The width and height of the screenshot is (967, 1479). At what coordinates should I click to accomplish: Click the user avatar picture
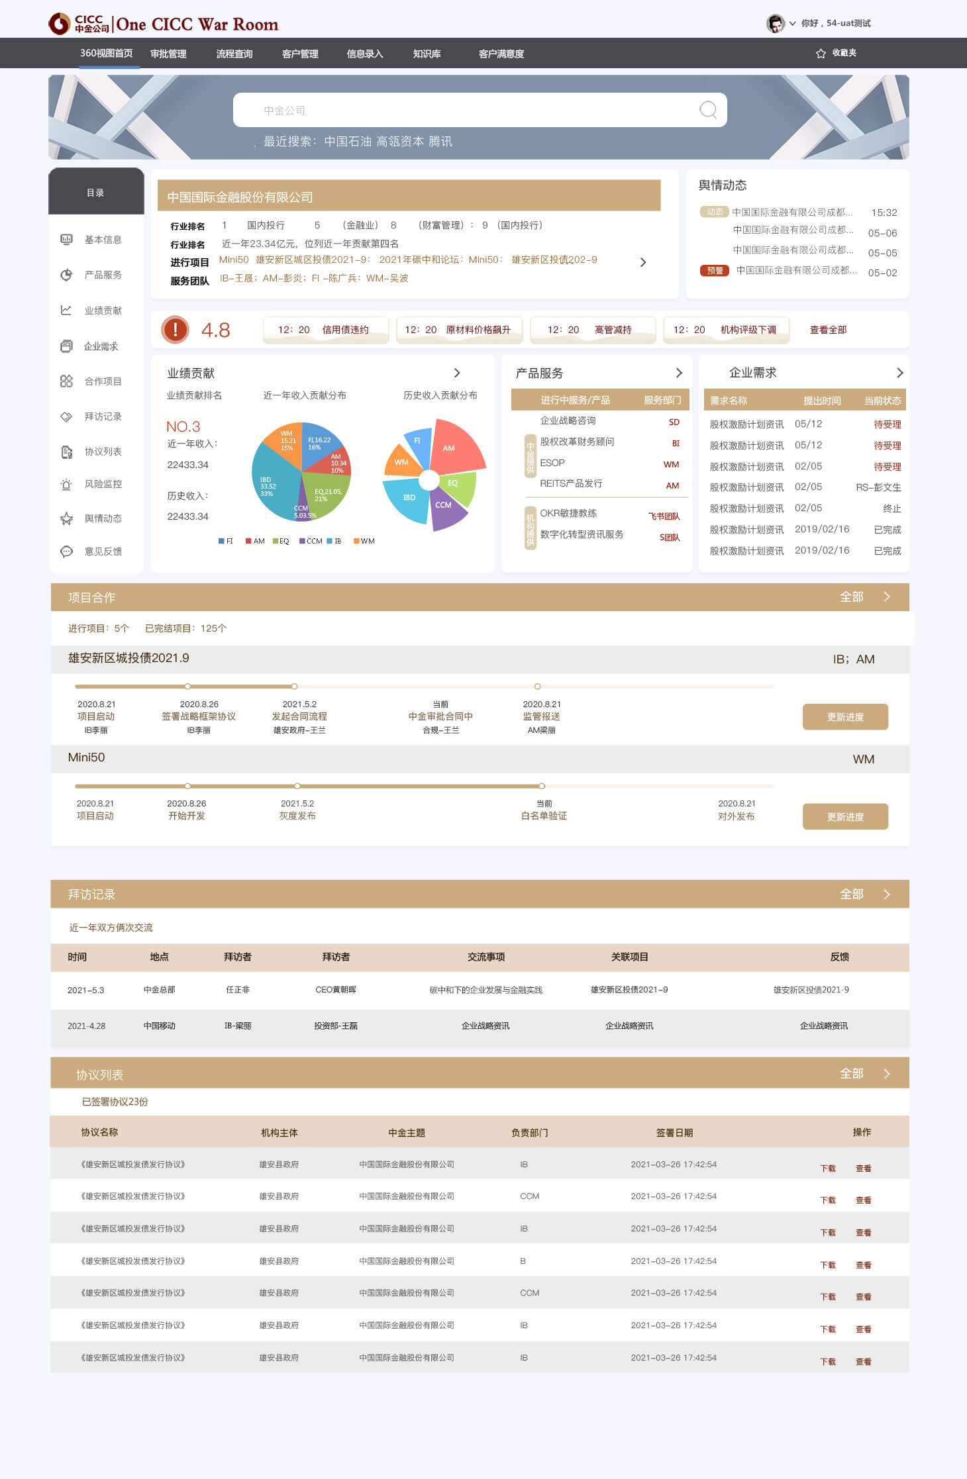coord(775,23)
